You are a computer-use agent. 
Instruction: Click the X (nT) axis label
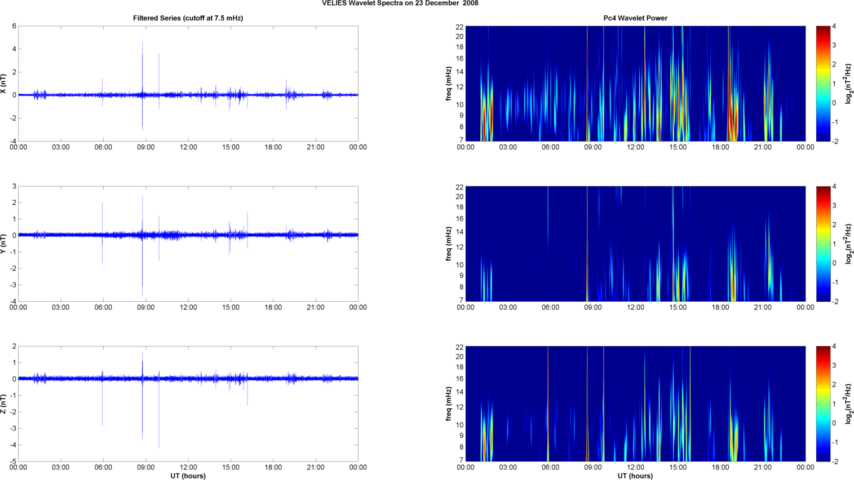3,83
